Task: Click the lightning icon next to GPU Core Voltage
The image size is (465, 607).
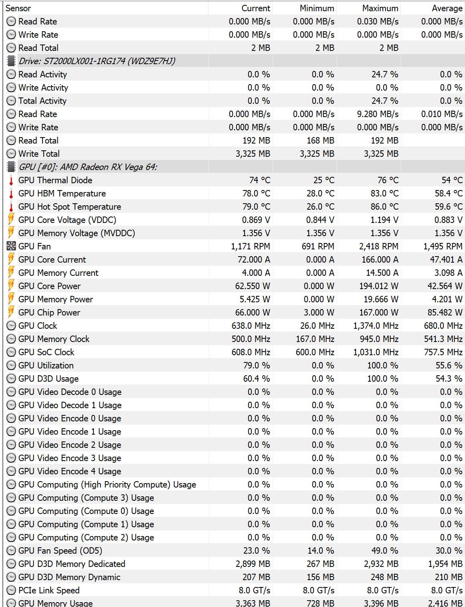Action: click(11, 220)
